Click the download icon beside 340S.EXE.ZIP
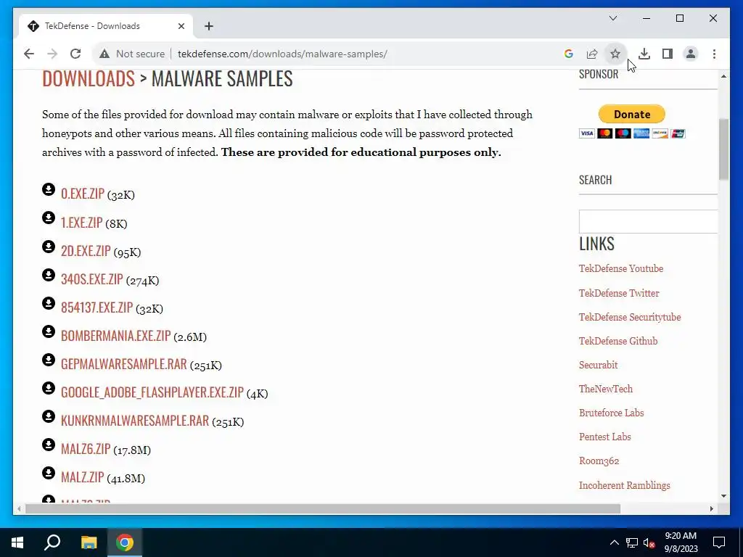 coord(49,275)
